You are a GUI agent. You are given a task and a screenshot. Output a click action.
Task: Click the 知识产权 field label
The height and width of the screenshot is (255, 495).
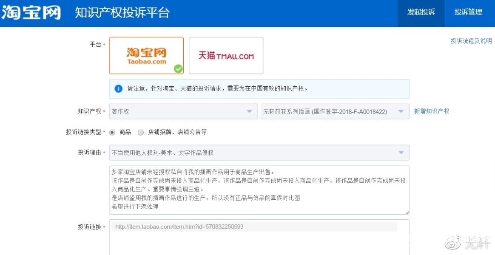[89, 111]
